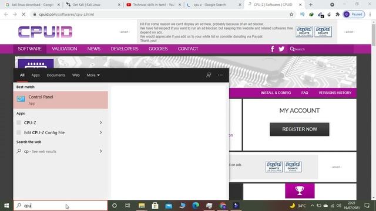The height and width of the screenshot is (211, 376).
Task: Click CPUID logo
Action: [x=45, y=32]
